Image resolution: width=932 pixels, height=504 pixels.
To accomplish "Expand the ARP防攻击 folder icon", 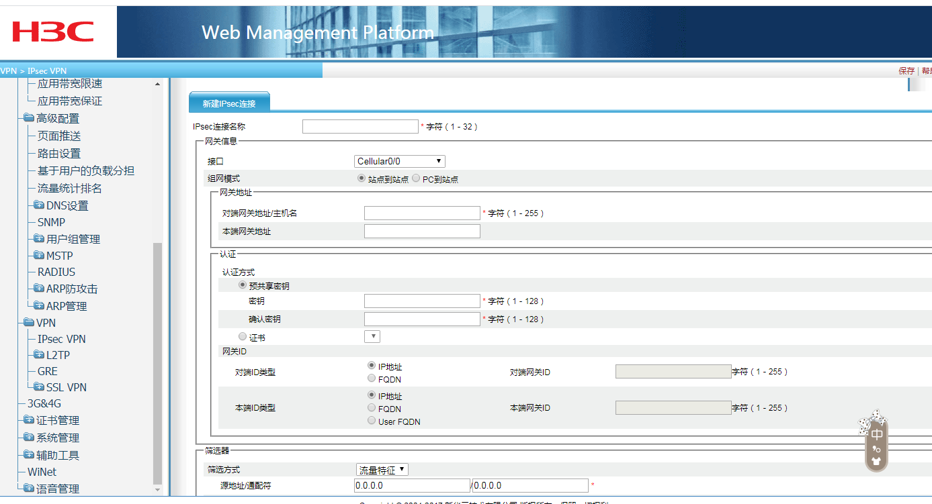I will point(38,289).
